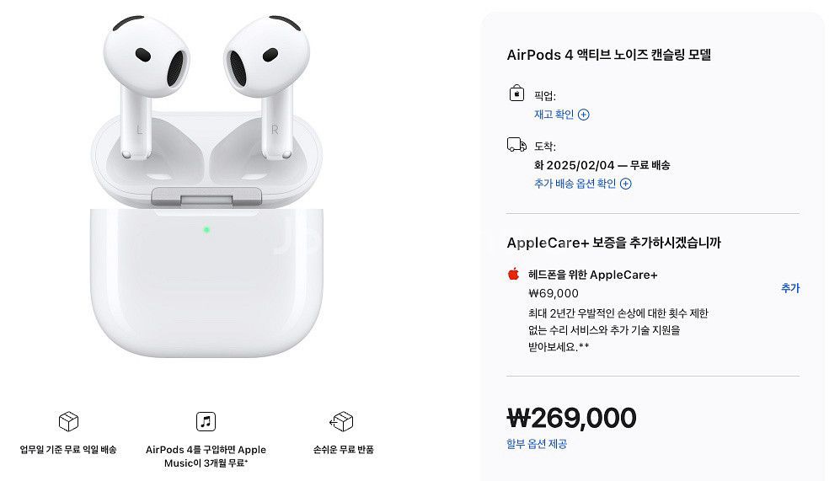The height and width of the screenshot is (481, 840).
Task: Click the right AirPod earbud image
Action: (x=268, y=86)
